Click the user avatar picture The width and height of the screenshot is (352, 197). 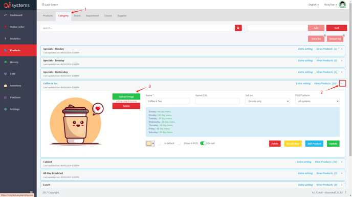click(342, 5)
